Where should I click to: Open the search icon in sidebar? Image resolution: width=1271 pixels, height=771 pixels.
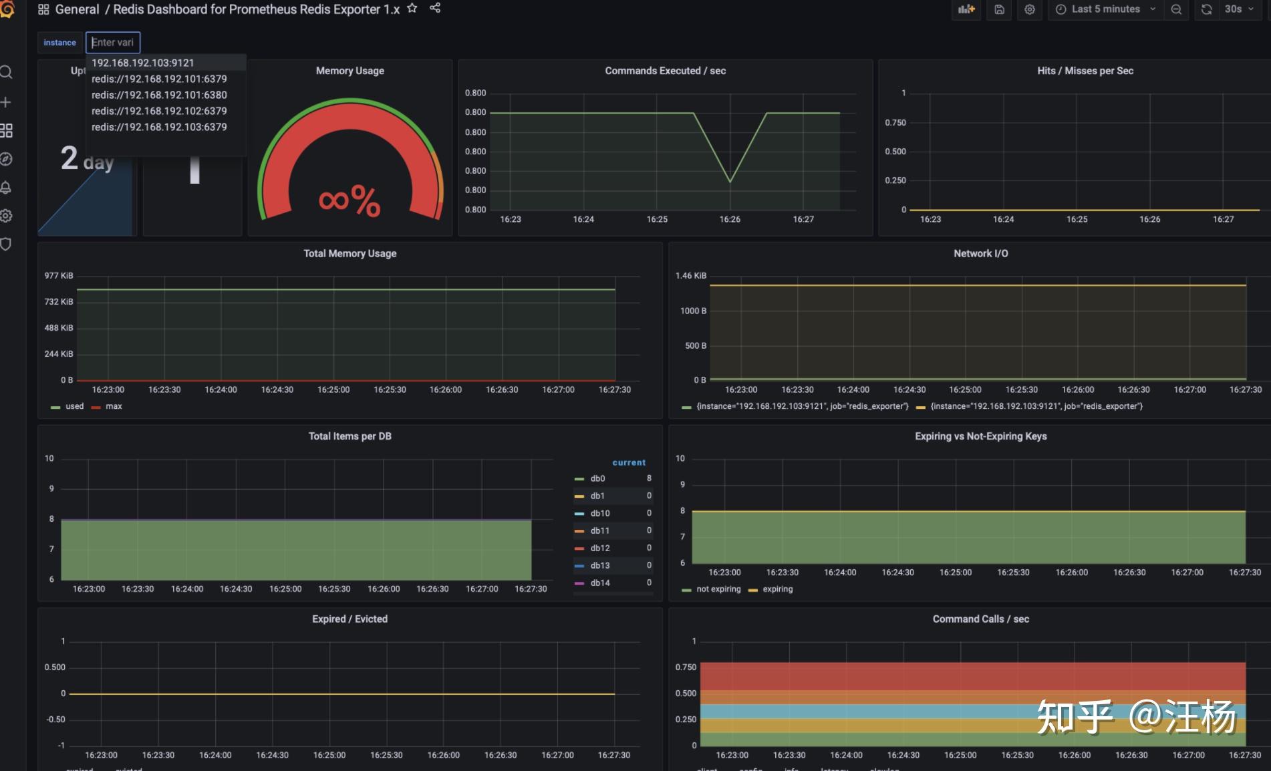6,72
